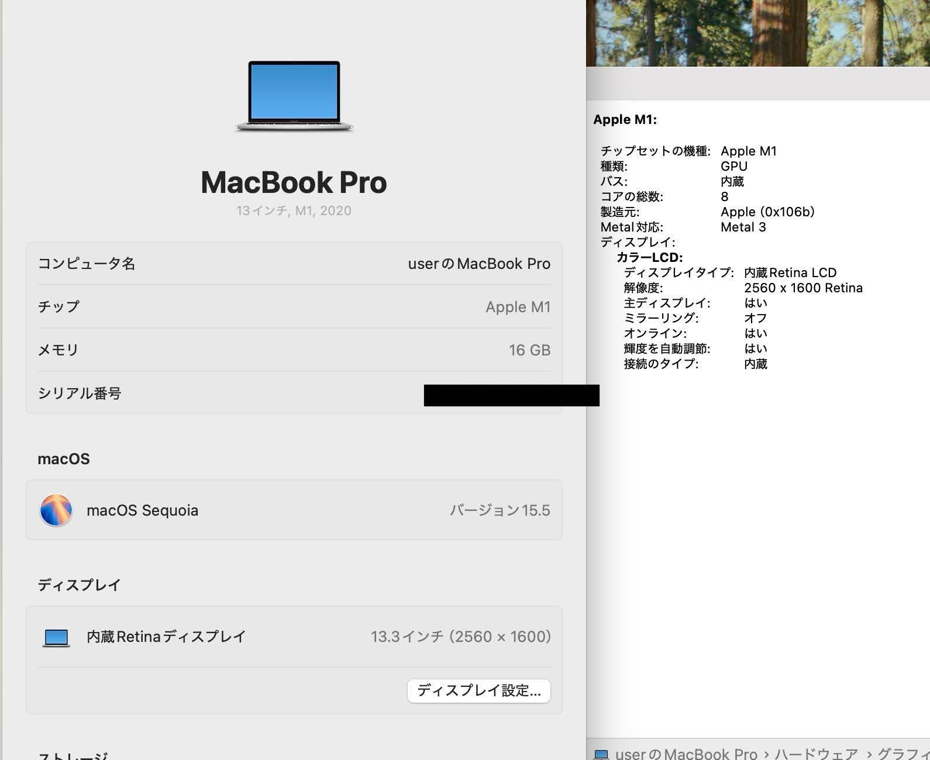Click the computer name value 'userのMacBook Pro'
This screenshot has width=930, height=760.
pyautogui.click(x=479, y=264)
